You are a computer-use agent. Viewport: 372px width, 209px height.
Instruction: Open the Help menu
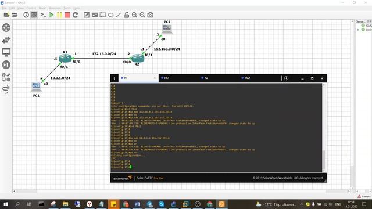tap(76, 8)
